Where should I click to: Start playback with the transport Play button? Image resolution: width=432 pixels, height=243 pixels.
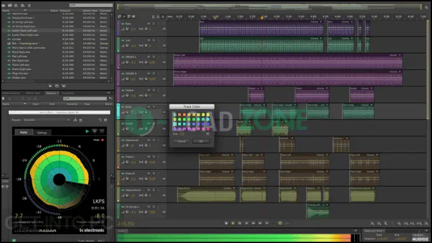233,223
